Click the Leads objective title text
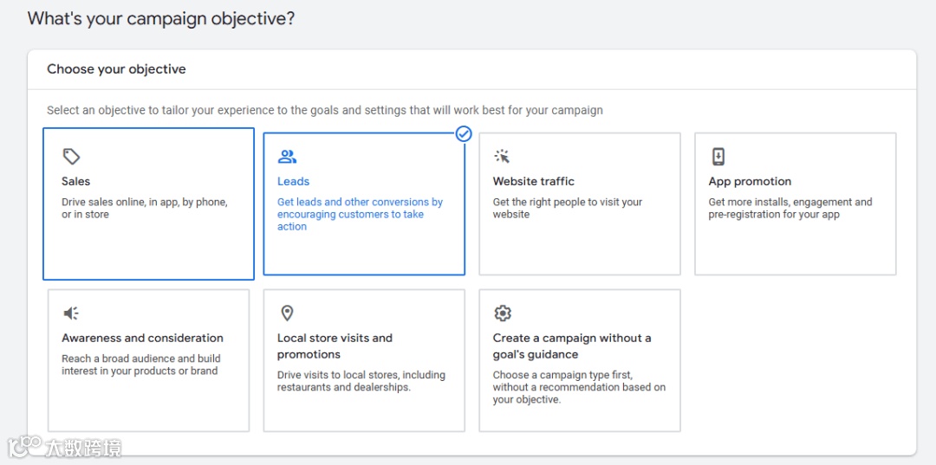This screenshot has width=936, height=465. tap(293, 181)
